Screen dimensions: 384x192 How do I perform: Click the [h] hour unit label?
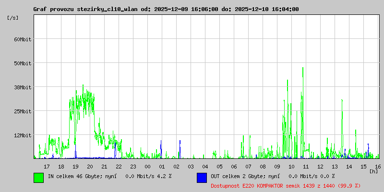pos(374,171)
